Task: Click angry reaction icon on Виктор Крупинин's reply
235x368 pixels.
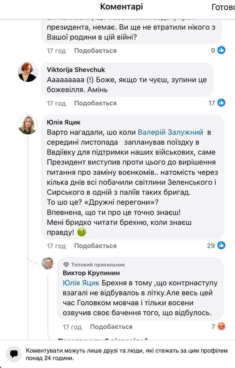Action: [x=221, y=326]
